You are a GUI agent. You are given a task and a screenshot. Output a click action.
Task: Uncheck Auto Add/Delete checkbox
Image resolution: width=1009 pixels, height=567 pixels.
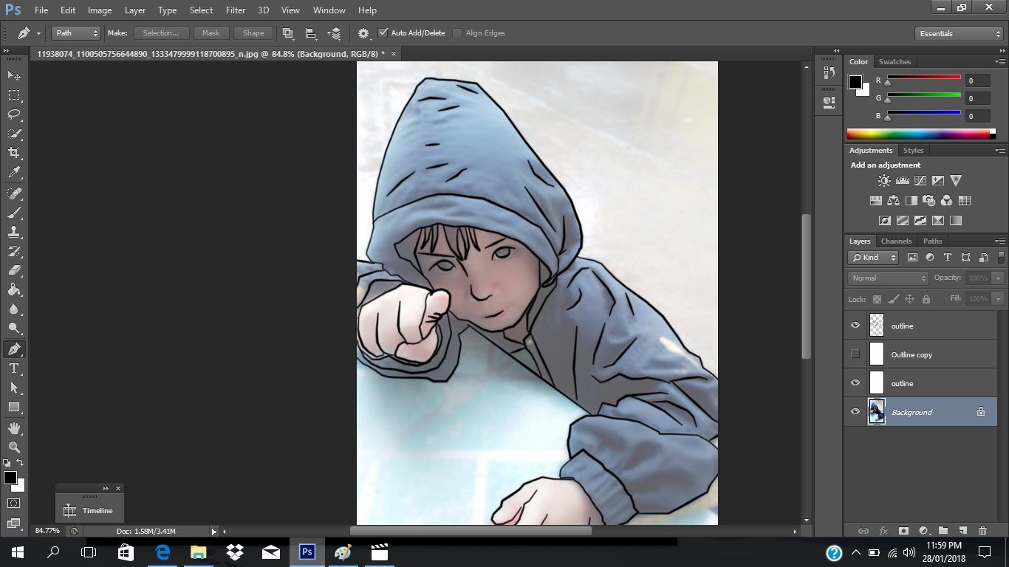pos(383,33)
